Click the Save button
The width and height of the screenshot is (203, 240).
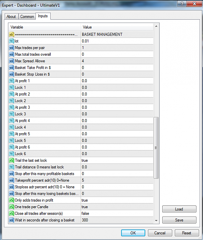pyautogui.click(x=179, y=220)
